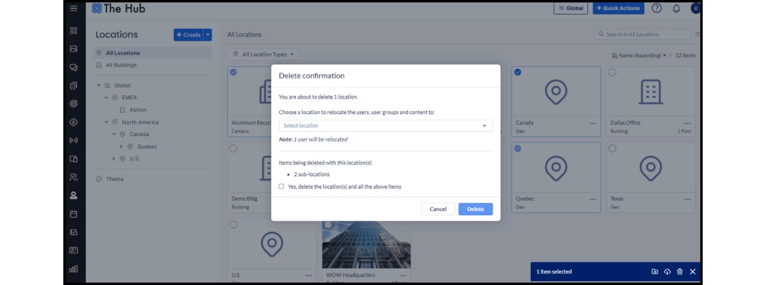
Task: Click Cancel in the Delete confirmation
Action: coord(438,209)
